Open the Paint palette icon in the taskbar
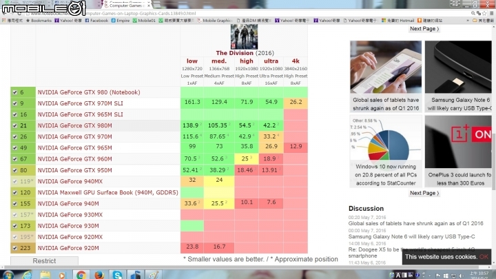The height and width of the screenshot is (279, 496). tap(154, 275)
